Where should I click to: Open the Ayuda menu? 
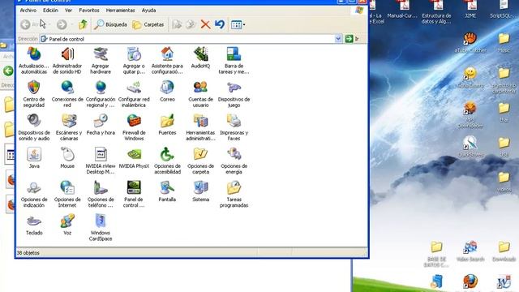click(148, 11)
